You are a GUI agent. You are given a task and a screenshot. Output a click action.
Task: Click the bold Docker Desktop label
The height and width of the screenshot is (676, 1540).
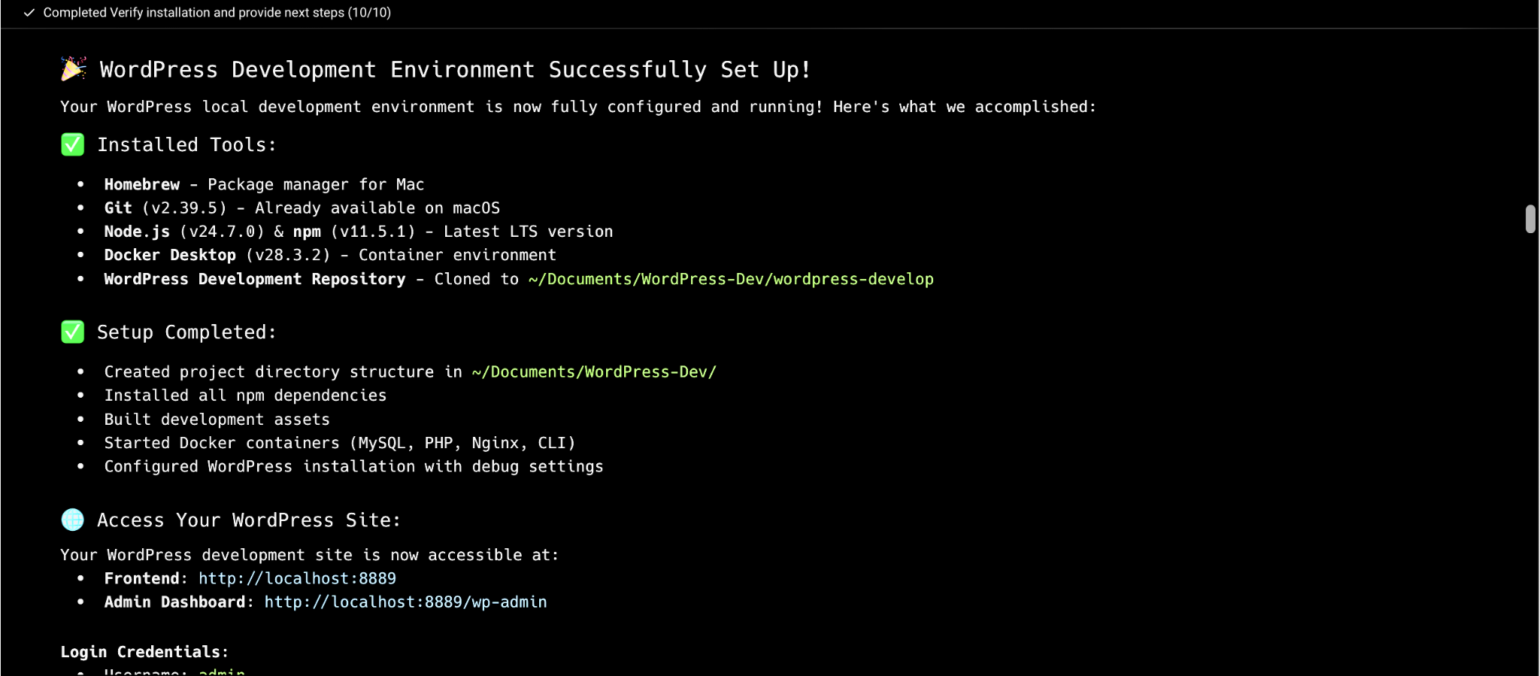(x=170, y=255)
